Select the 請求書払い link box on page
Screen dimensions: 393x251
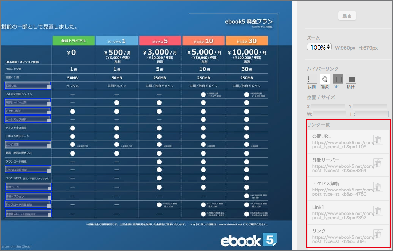28,214
